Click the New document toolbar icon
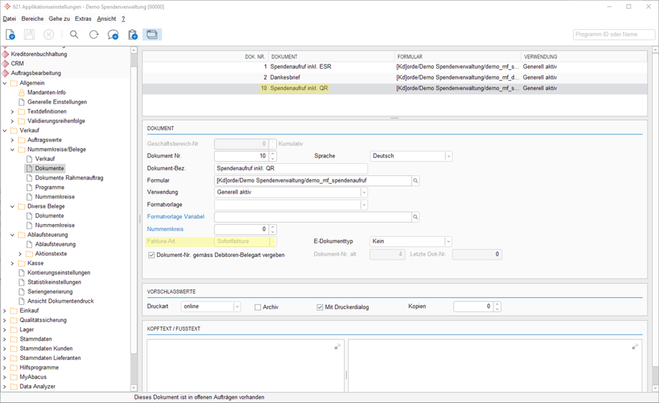The width and height of the screenshot is (659, 403). (x=10, y=34)
